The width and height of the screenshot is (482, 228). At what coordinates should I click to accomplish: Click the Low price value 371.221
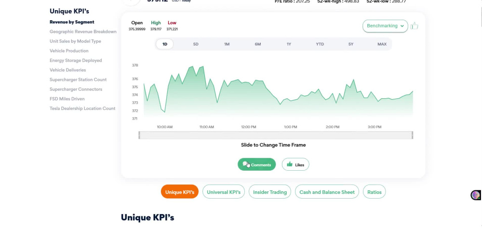point(172,29)
